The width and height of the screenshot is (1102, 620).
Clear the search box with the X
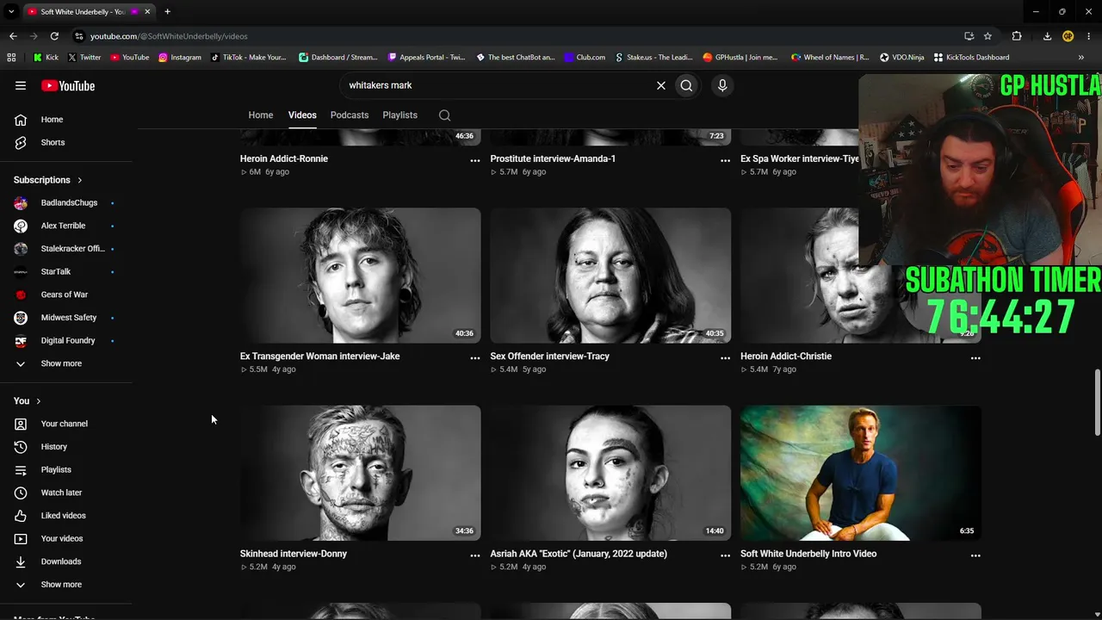click(x=661, y=85)
